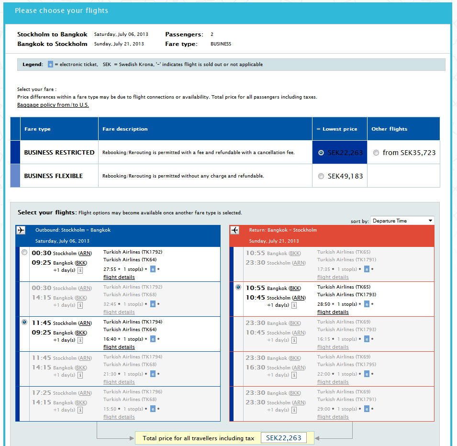This screenshot has height=446, width=457.
Task: Click the info icon beside 11:45 outbound +1 day(s)
Action: 80,340
